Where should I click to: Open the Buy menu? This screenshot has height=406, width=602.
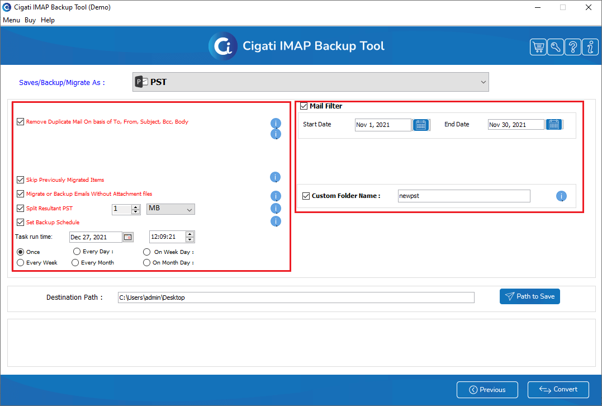(x=30, y=20)
